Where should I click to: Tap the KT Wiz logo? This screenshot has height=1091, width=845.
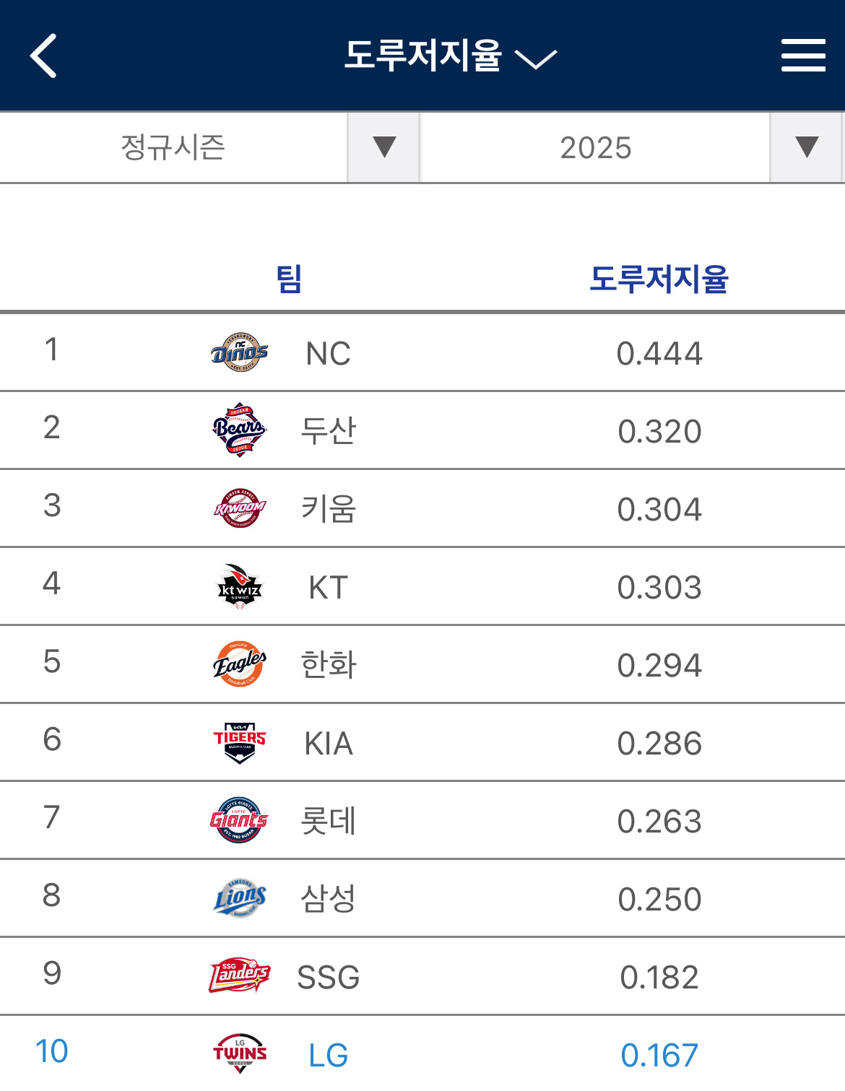pyautogui.click(x=240, y=586)
